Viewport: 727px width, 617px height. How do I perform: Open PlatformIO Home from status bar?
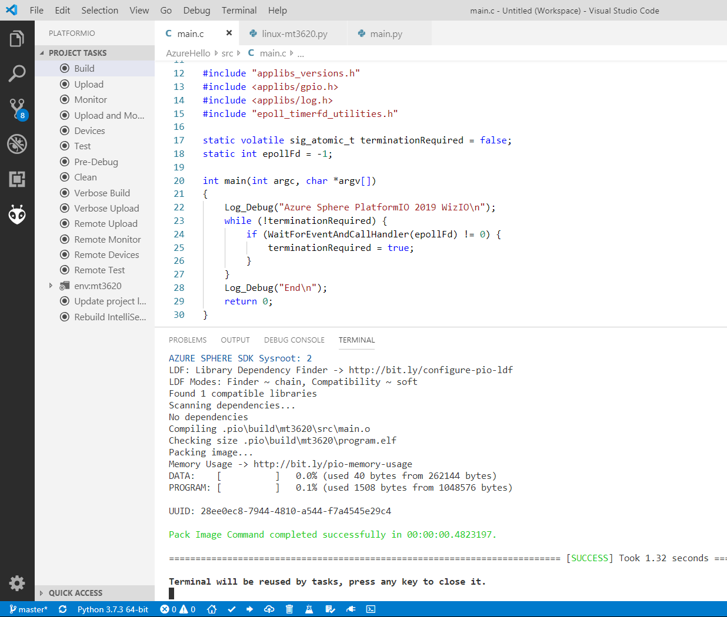[212, 609]
